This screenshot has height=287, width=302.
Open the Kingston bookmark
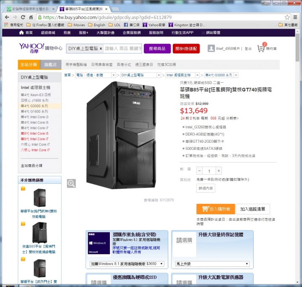click(x=187, y=25)
